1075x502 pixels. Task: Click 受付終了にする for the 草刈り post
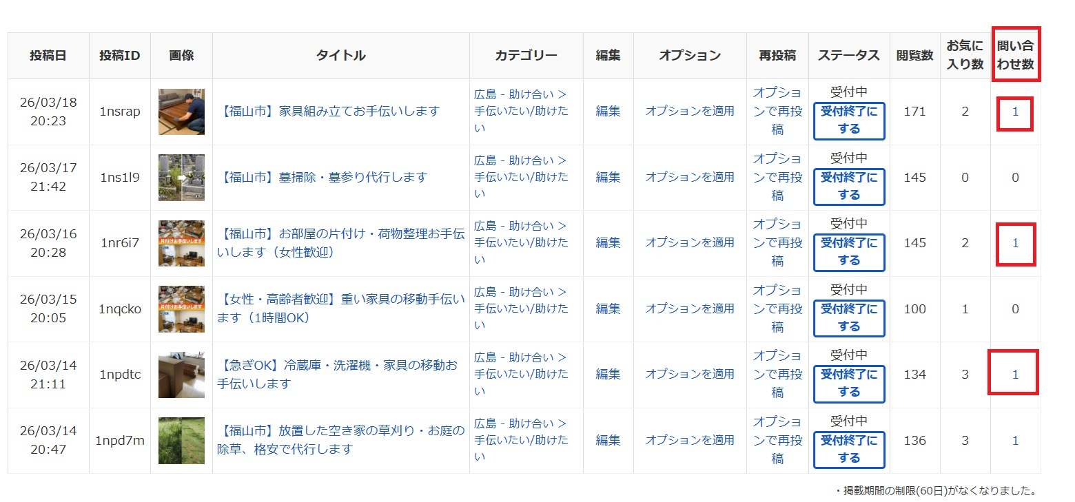849,450
